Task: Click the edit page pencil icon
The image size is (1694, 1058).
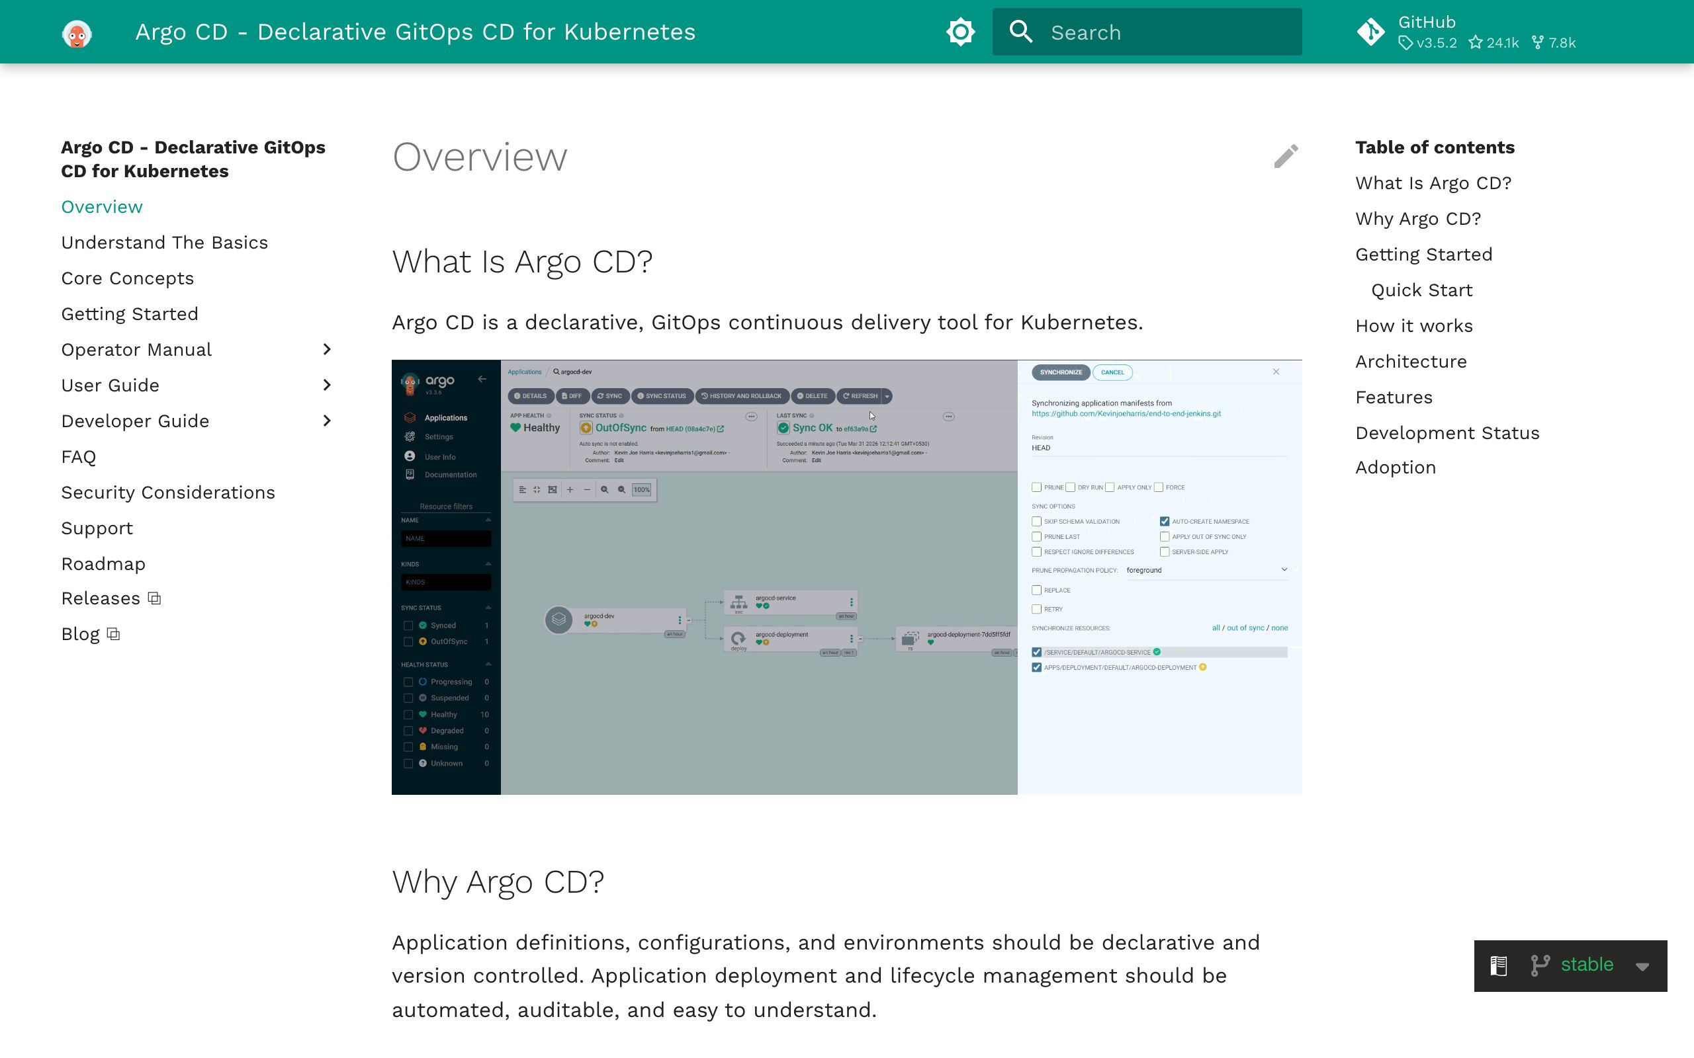Action: [1286, 156]
